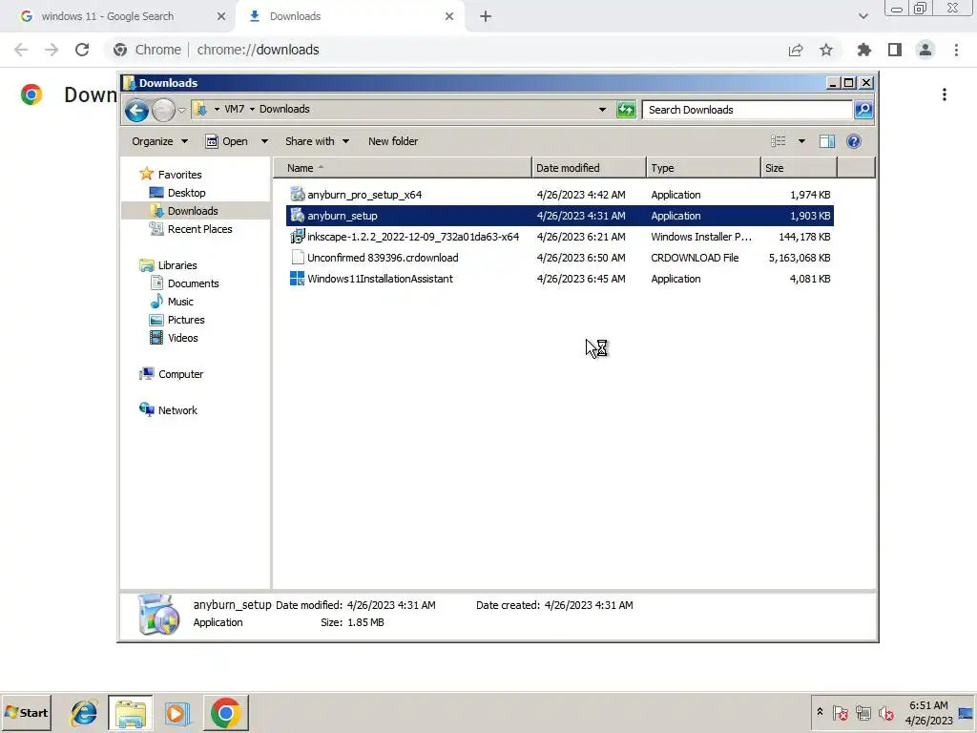Click the Chrome share page icon

tap(796, 50)
